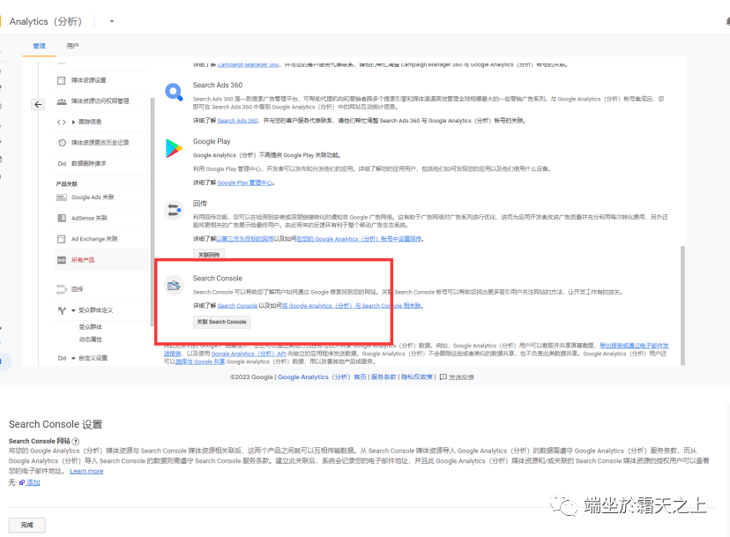Click the back arrow collapse button
The image size is (730, 537).
click(38, 104)
